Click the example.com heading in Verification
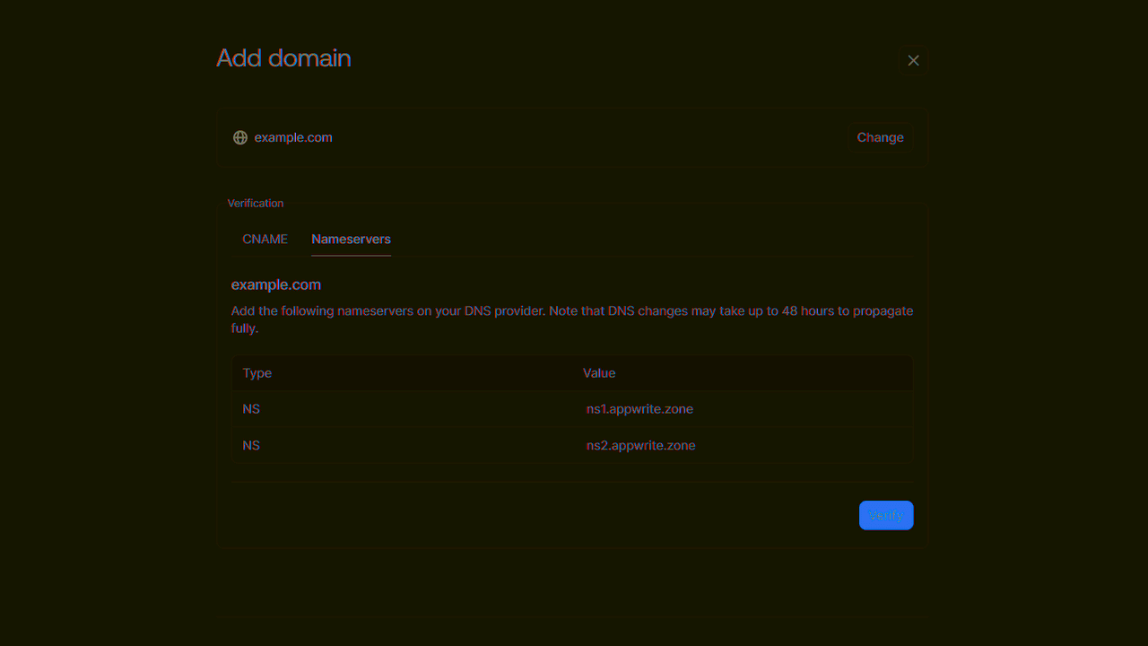1148x646 pixels. [x=275, y=284]
